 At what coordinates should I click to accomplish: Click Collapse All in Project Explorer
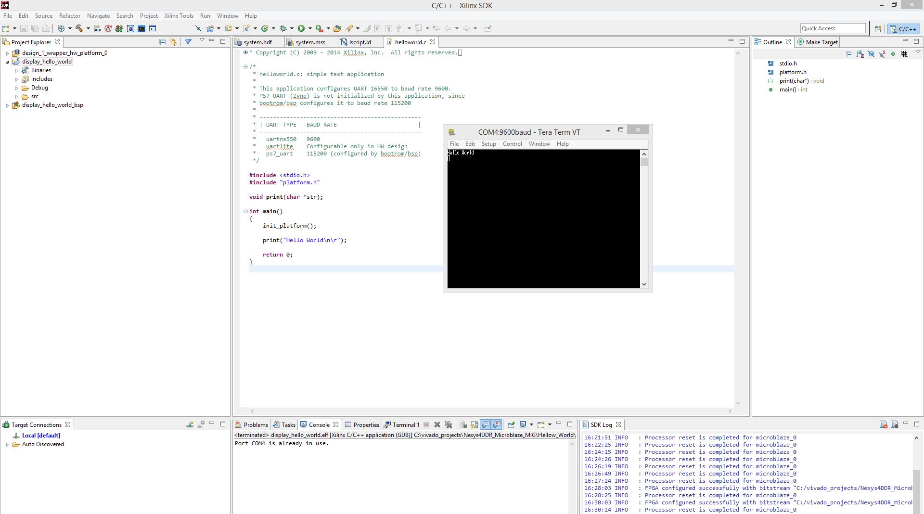coord(163,42)
